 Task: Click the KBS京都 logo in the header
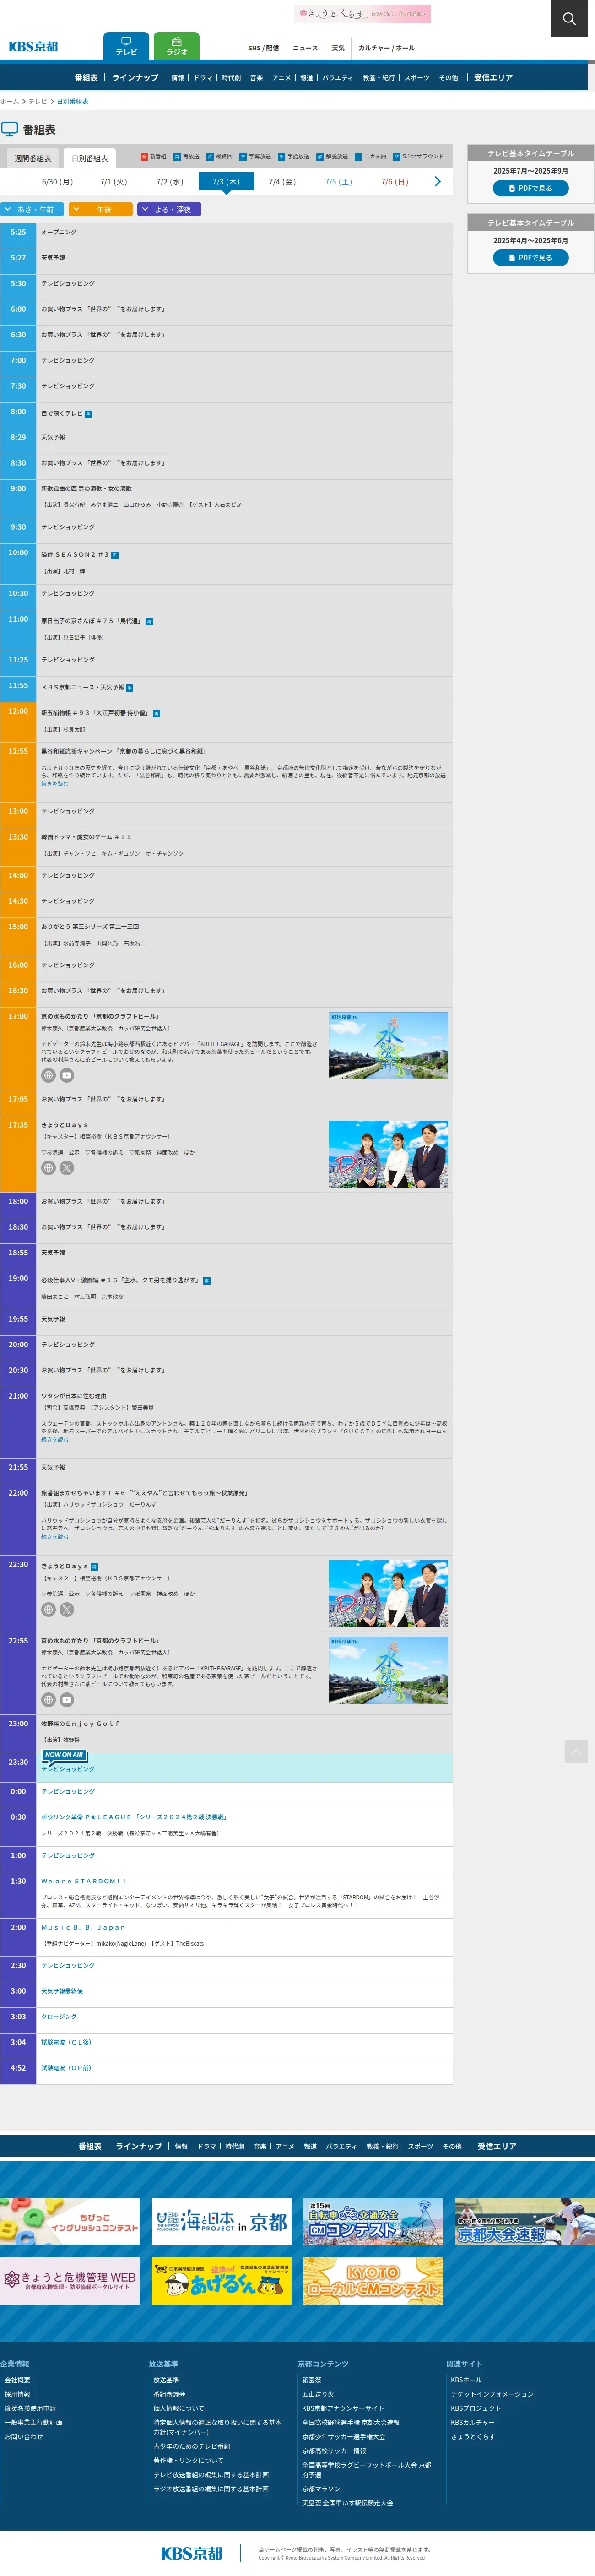(34, 46)
